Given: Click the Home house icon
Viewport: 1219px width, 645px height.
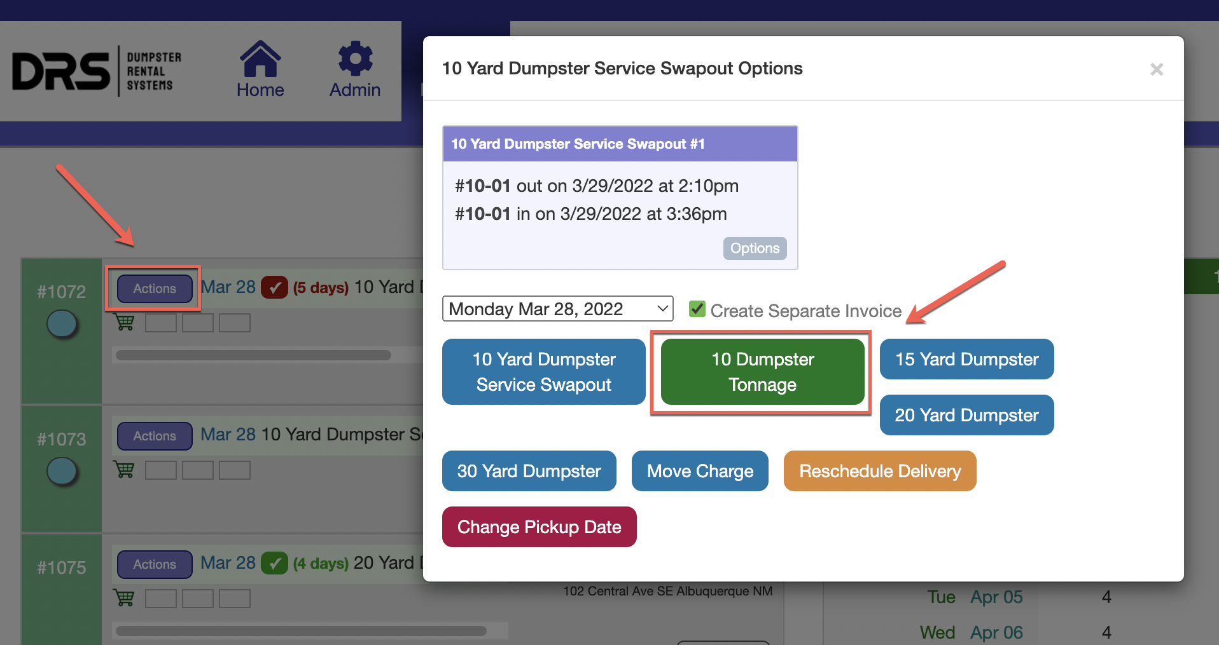Looking at the screenshot, I should (x=260, y=59).
